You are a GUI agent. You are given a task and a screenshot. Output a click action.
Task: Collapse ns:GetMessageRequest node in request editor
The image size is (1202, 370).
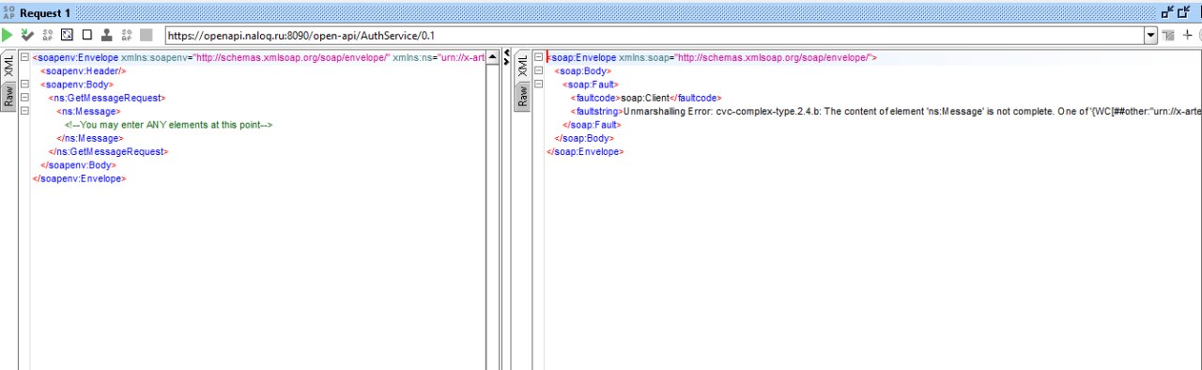pos(24,97)
